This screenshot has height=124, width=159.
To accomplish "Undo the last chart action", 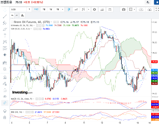I will point(12,15).
